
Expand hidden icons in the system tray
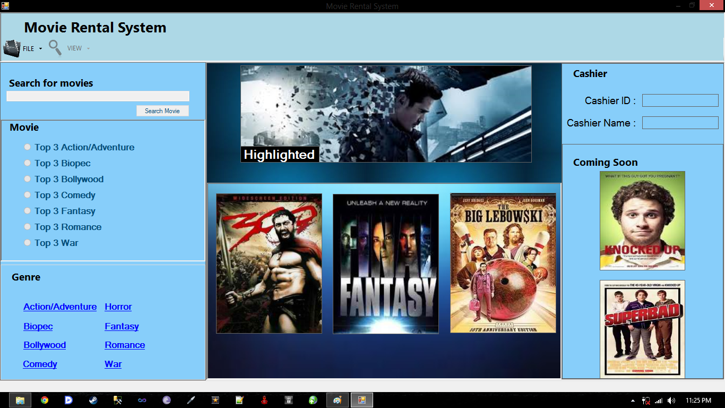click(x=633, y=401)
